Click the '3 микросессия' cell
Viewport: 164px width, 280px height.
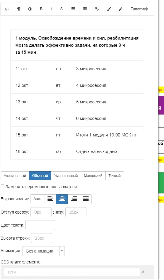click(x=107, y=69)
